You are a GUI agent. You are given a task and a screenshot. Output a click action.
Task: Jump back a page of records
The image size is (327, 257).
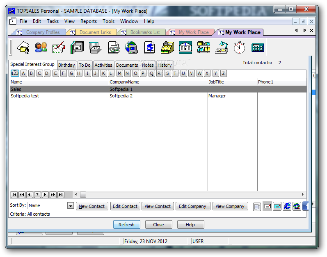pos(22,195)
